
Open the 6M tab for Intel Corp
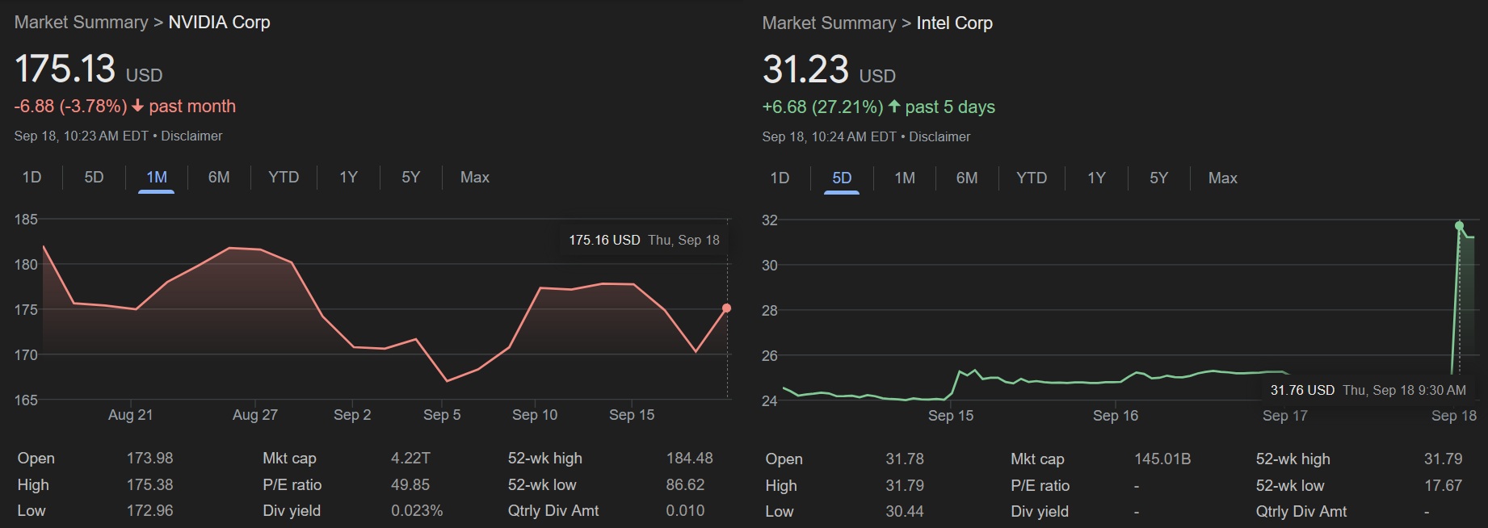tap(967, 178)
